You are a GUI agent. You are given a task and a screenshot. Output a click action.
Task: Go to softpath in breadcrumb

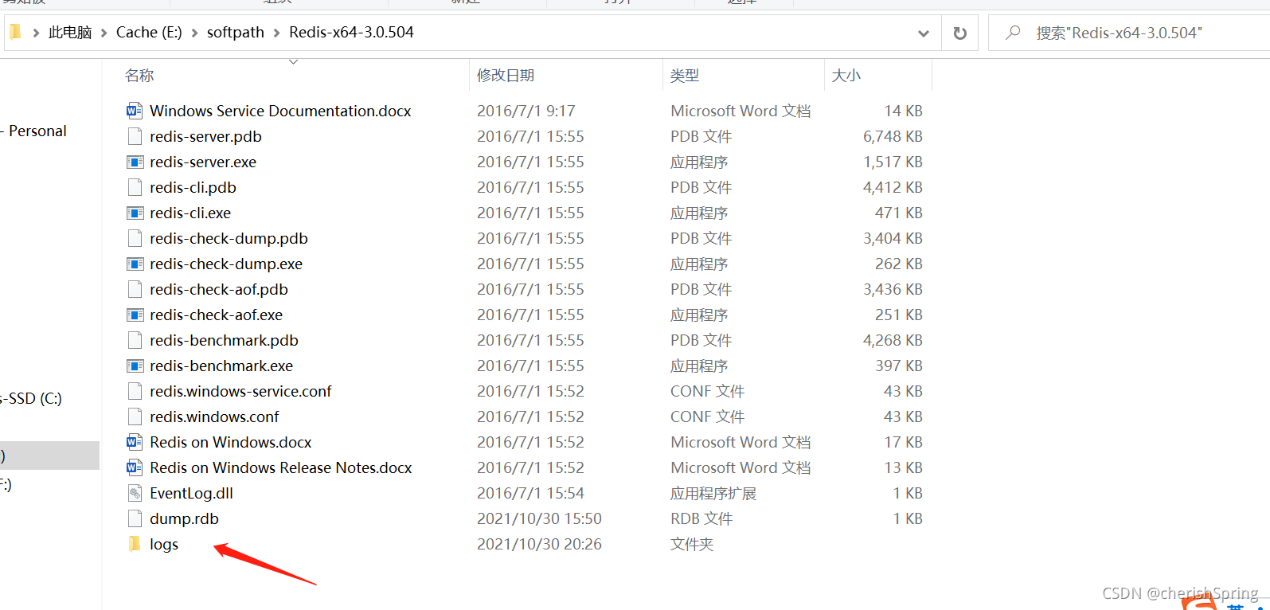coord(236,33)
